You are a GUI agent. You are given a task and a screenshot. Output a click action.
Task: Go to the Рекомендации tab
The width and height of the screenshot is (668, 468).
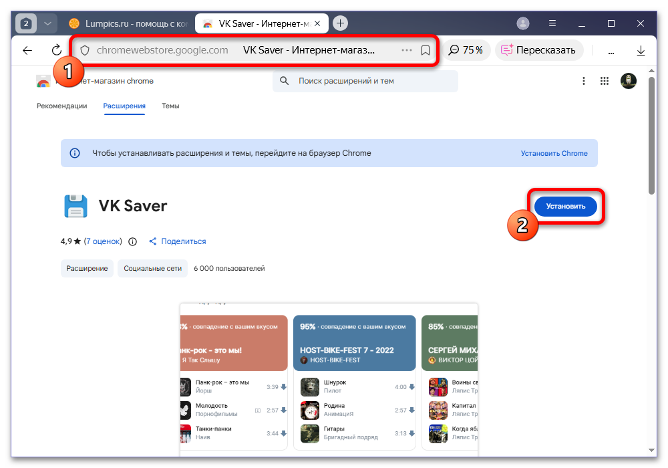click(x=61, y=106)
